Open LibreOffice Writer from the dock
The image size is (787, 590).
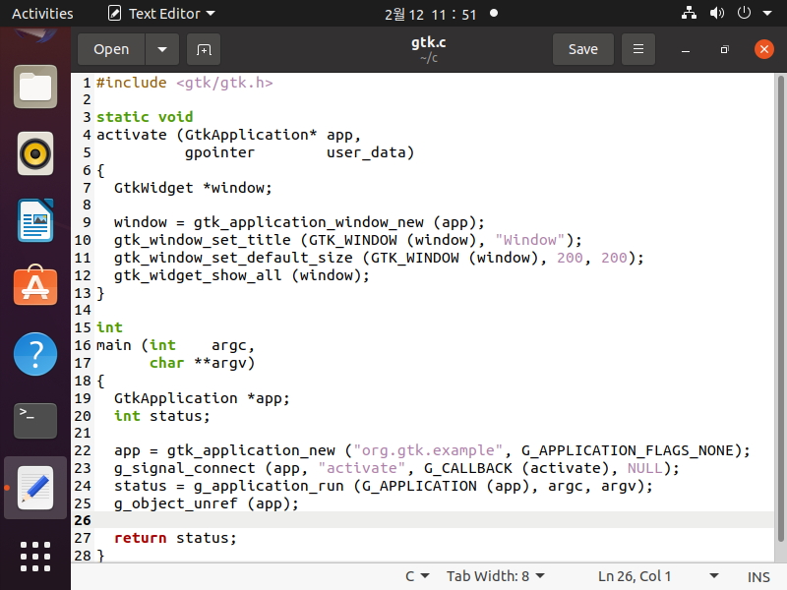pos(35,220)
